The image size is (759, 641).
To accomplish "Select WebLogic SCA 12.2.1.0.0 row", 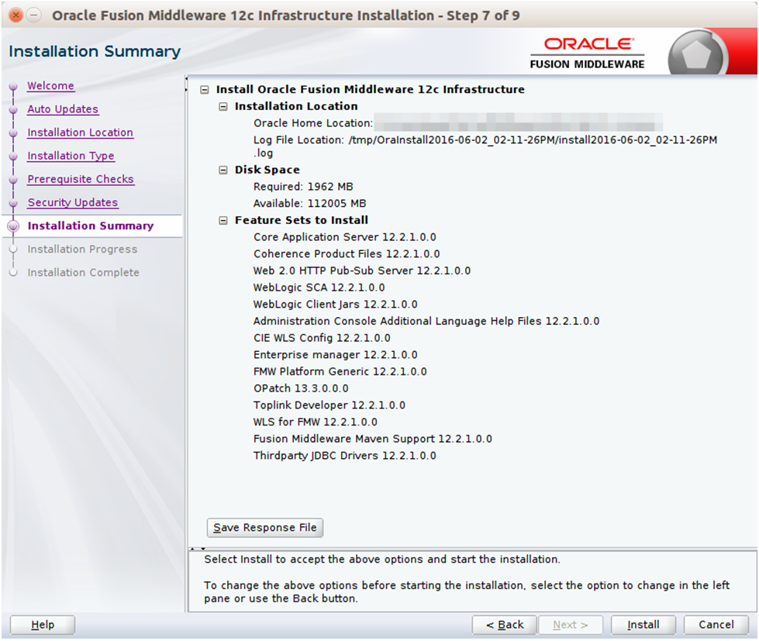I will point(319,288).
